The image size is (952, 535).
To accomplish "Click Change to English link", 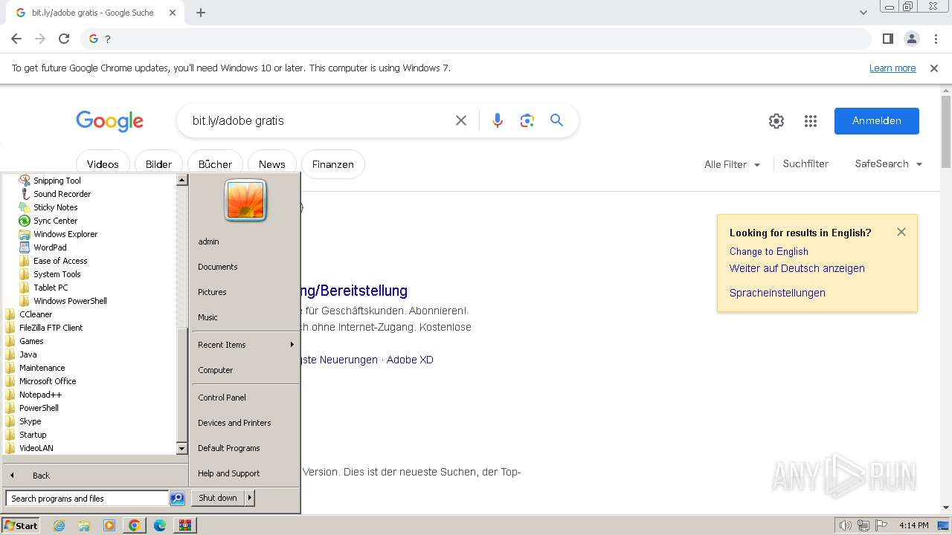I will pyautogui.click(x=769, y=252).
